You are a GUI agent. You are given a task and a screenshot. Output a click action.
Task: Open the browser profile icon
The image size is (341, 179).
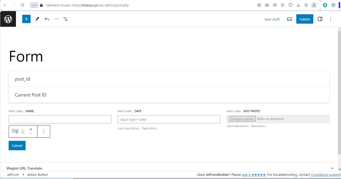click(x=314, y=5)
